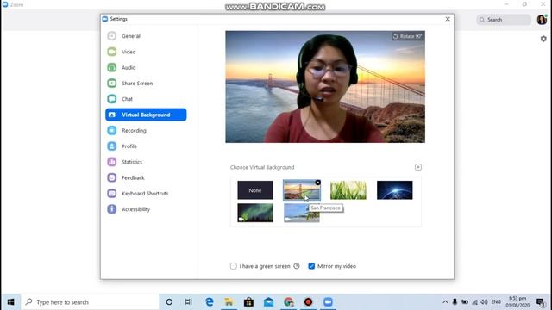Click the microphone tray icon
552x310 pixels.
(455, 302)
